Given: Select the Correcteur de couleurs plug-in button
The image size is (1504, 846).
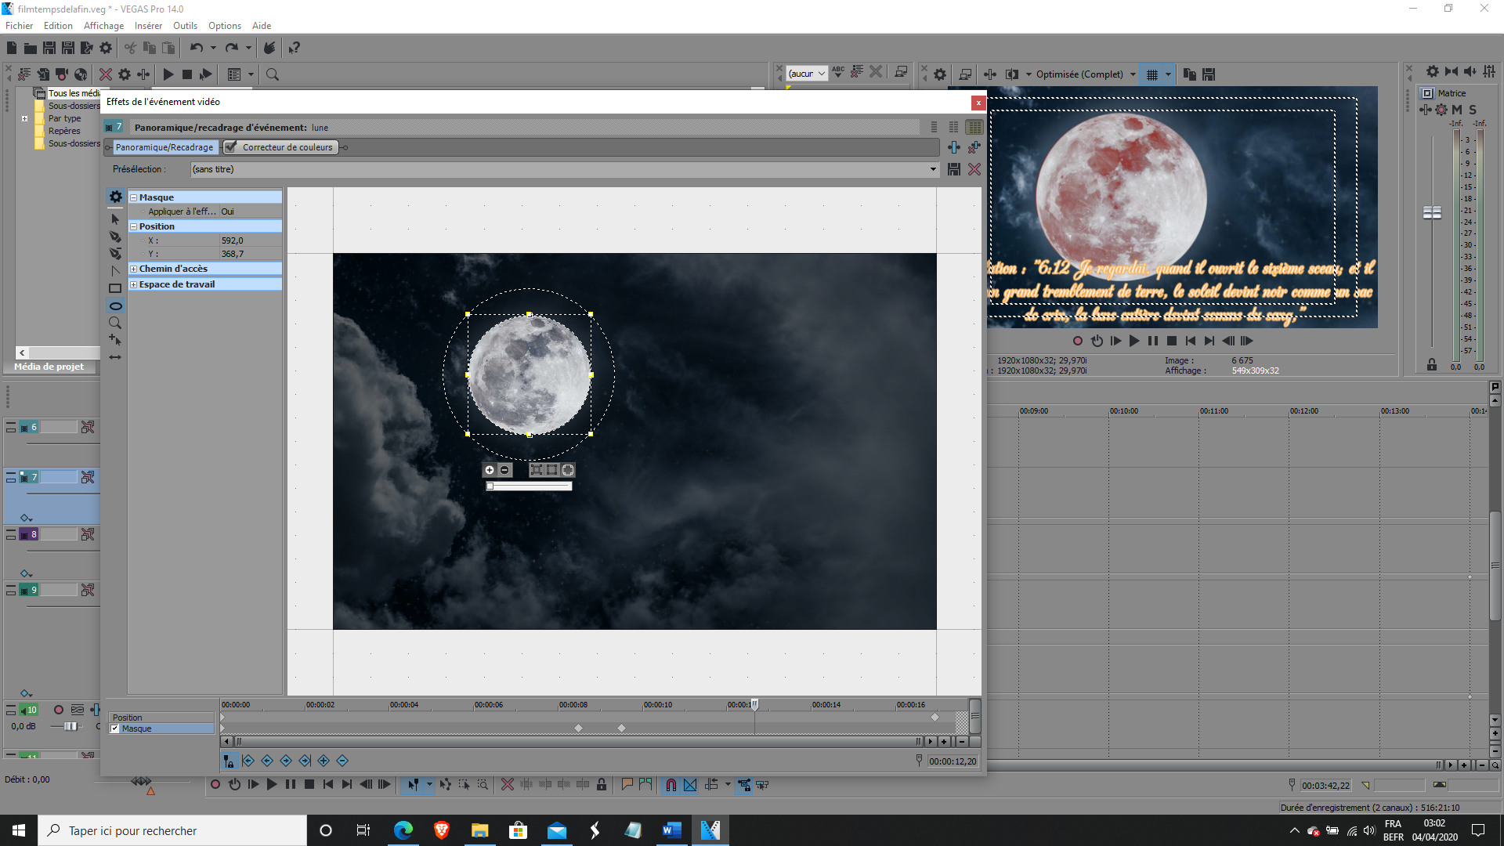Looking at the screenshot, I should 287,147.
